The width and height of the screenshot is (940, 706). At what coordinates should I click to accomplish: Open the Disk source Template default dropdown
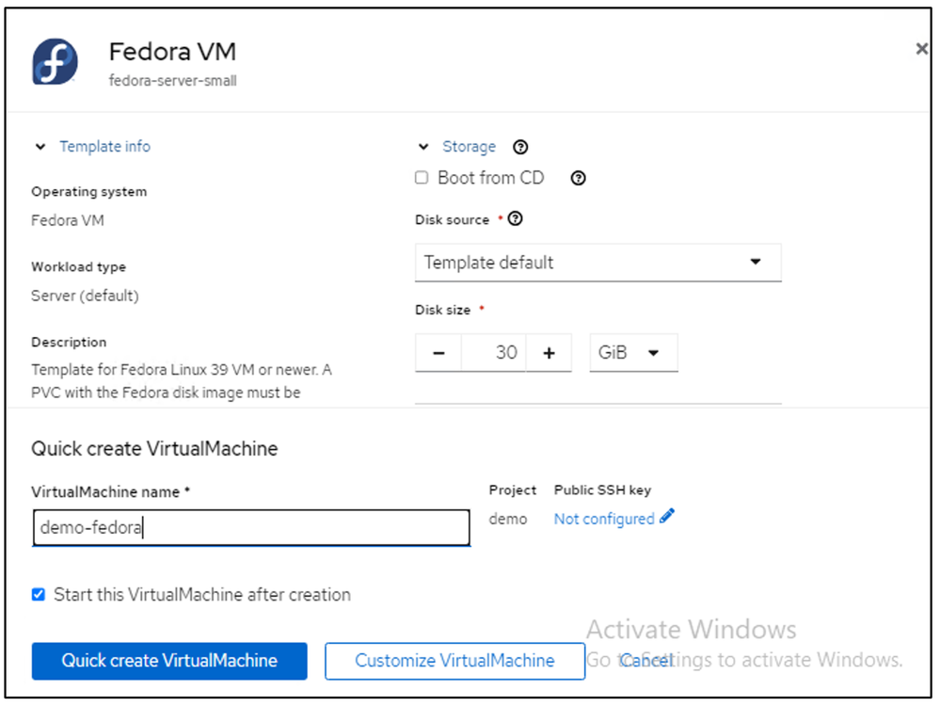click(597, 263)
